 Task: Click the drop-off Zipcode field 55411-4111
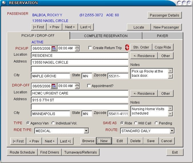click(118, 114)
